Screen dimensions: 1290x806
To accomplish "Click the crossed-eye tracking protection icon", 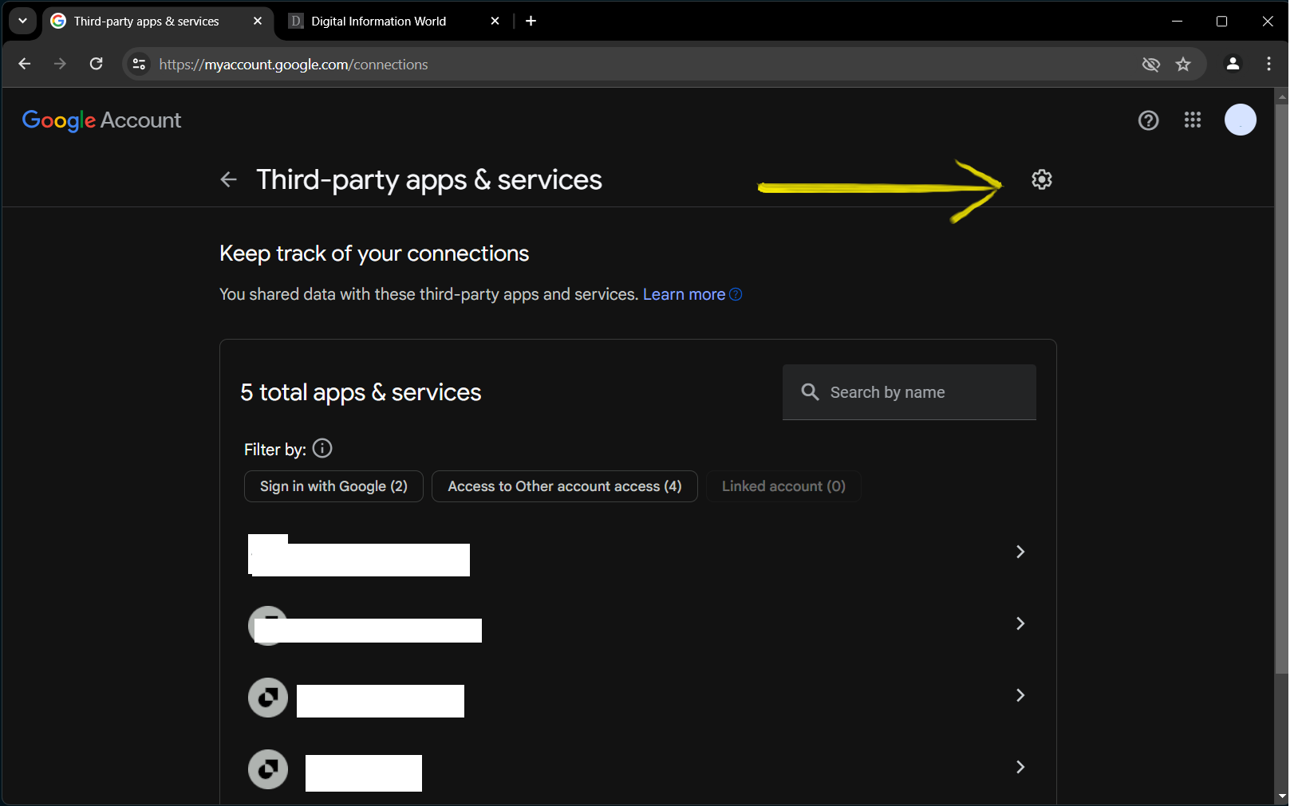I will (1150, 64).
